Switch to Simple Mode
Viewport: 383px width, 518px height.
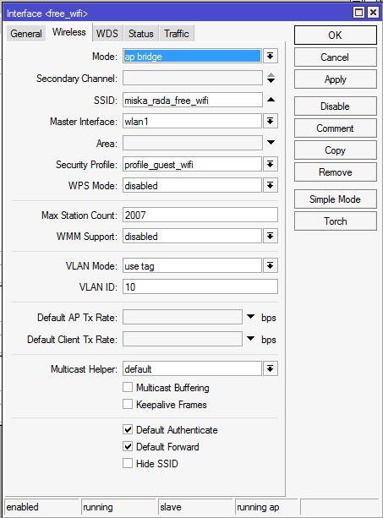[335, 199]
